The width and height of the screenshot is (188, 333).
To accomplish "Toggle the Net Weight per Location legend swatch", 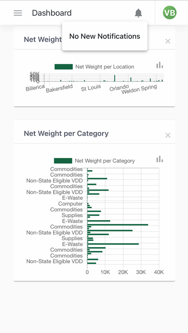I will pos(64,67).
